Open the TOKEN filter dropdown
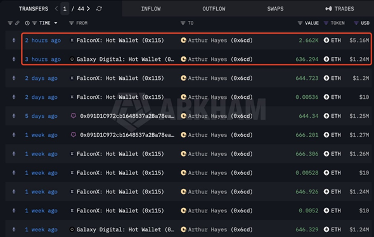Image resolution: width=374 pixels, height=237 pixels. click(326, 23)
